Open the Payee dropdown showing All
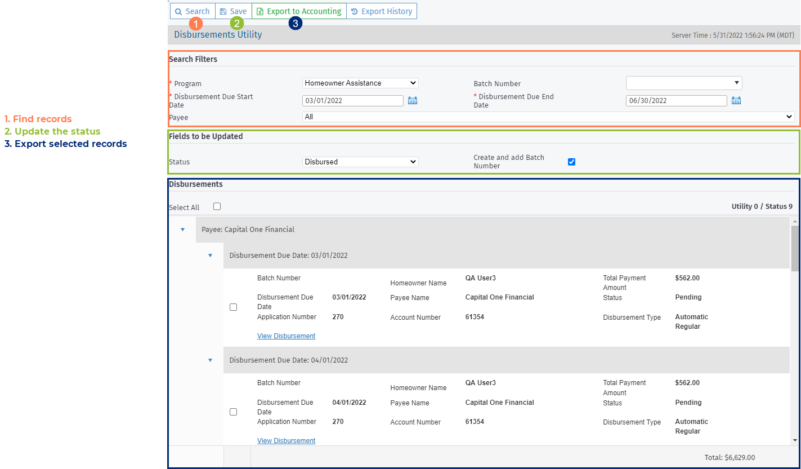This screenshot has width=801, height=469. [x=548, y=117]
